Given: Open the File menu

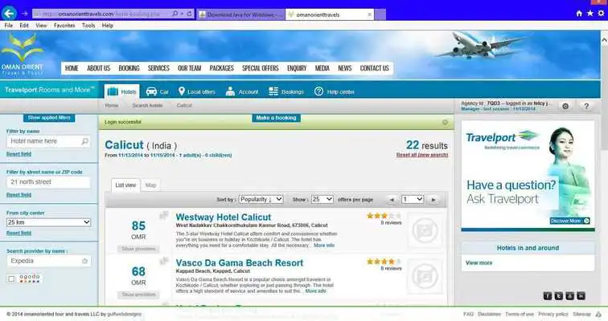Looking at the screenshot, I should [x=9, y=26].
